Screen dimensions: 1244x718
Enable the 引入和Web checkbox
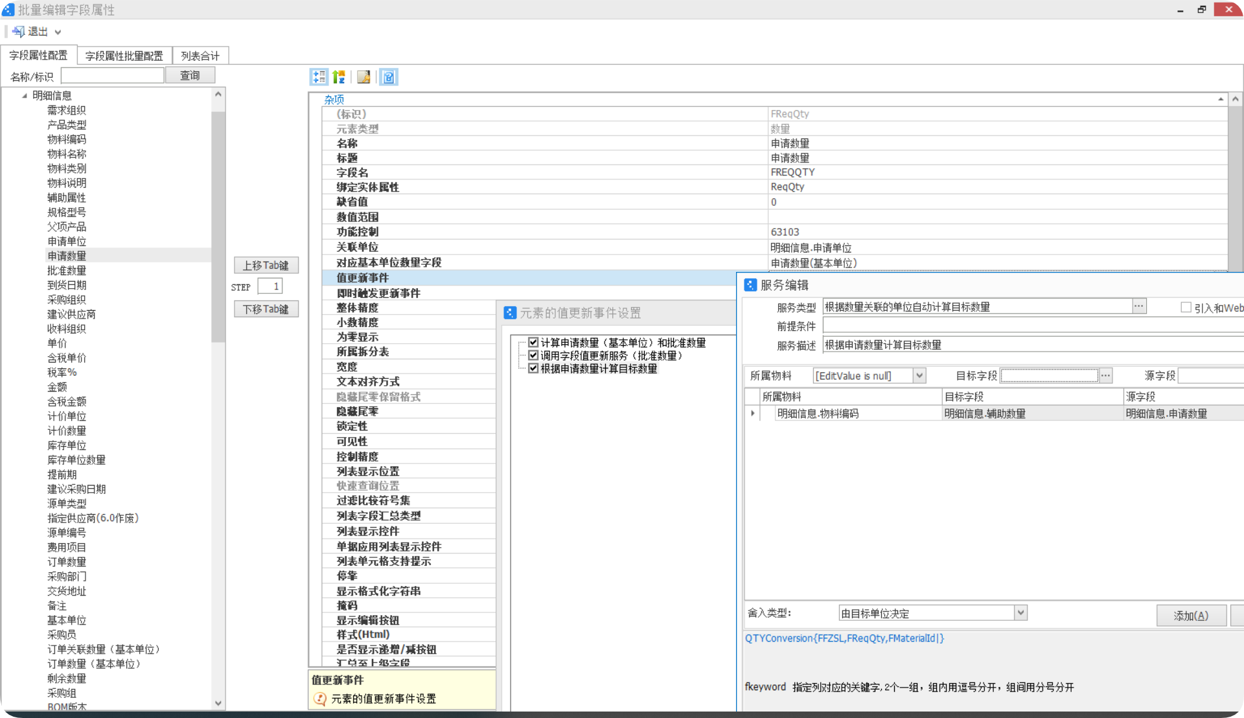pos(1186,308)
